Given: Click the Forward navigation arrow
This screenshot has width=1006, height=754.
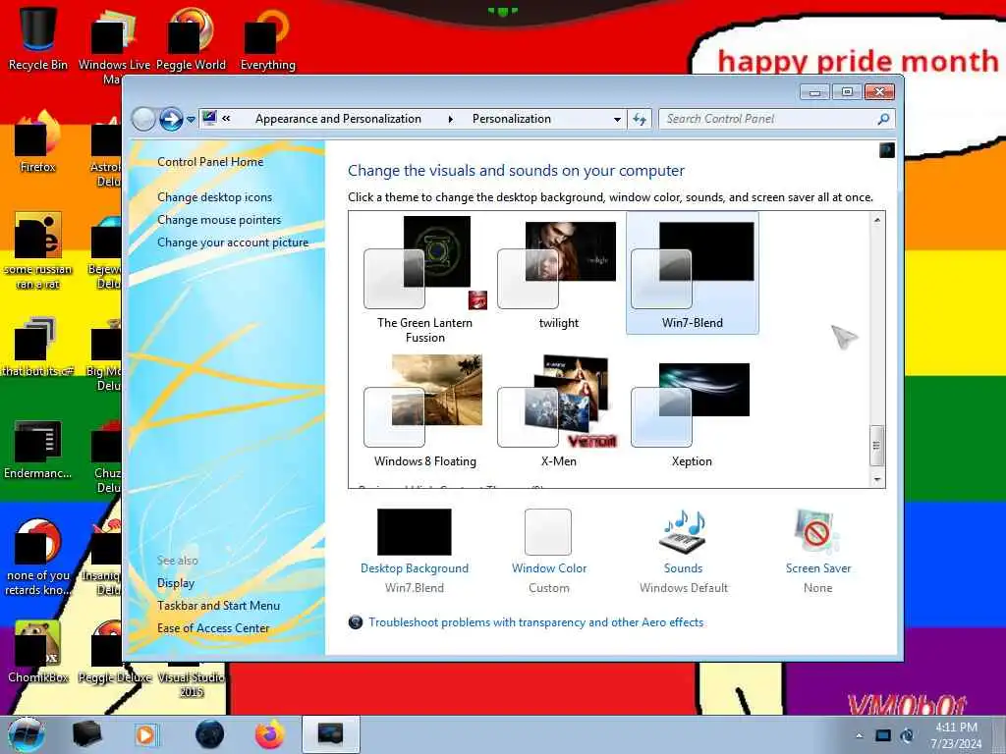Looking at the screenshot, I should [171, 119].
